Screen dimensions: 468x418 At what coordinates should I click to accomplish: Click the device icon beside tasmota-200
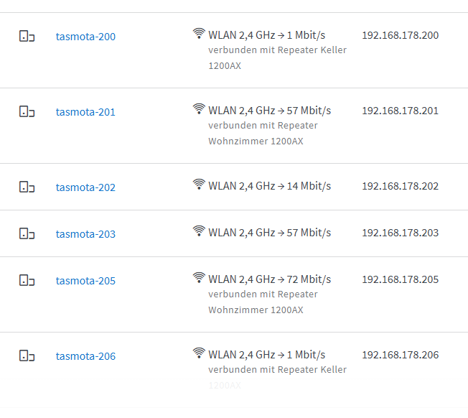coord(27,36)
